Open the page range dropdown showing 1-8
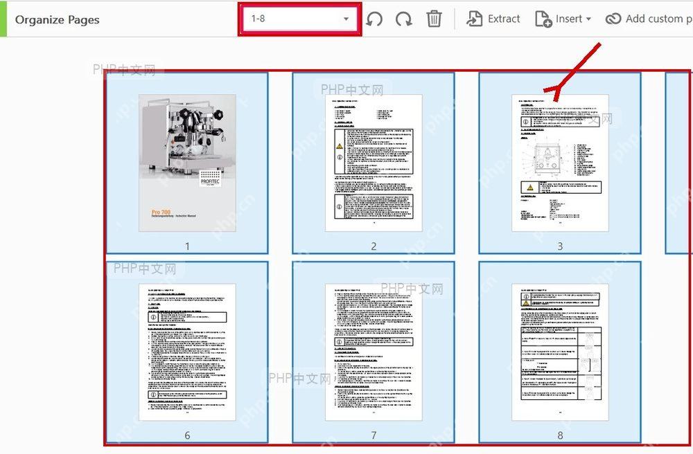Viewport: 693px width, 454px height. click(x=300, y=19)
